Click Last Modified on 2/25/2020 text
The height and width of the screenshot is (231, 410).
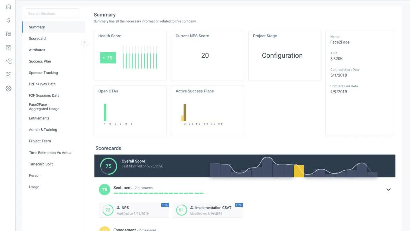(143, 166)
